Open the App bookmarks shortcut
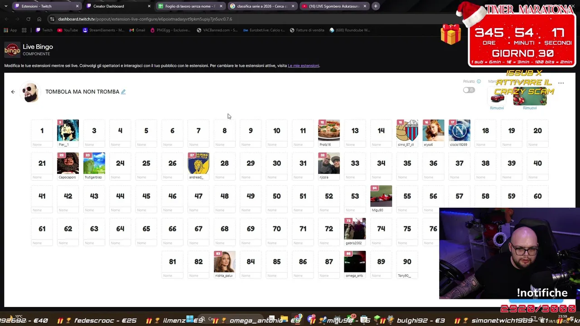The image size is (580, 326). click(10, 30)
